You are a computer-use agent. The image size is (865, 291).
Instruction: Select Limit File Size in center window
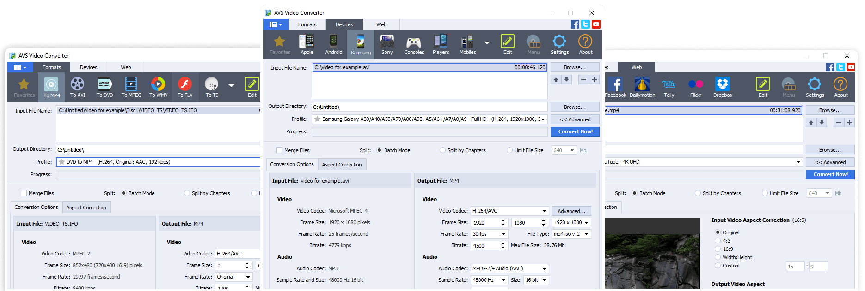click(509, 150)
